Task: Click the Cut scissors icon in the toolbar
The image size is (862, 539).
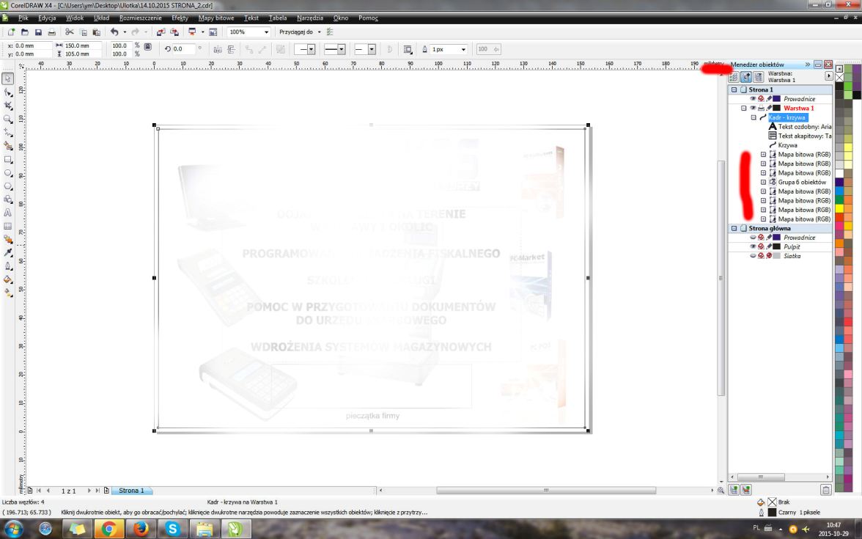Action: [70, 32]
